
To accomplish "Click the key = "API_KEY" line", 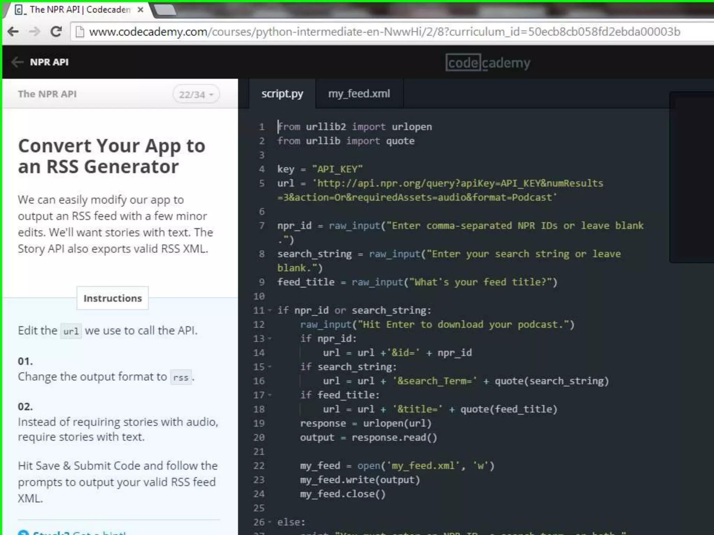I will pos(320,169).
